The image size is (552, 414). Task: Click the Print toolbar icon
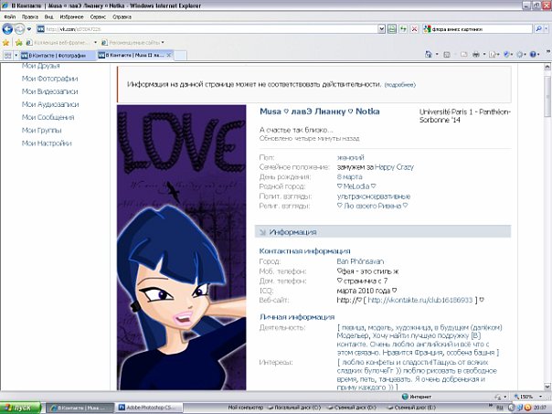coord(475,56)
